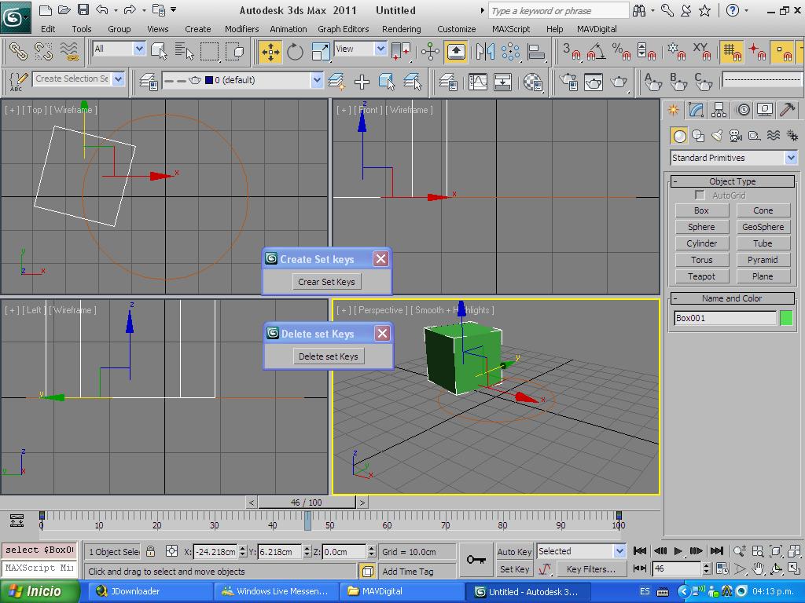Switch to MAVDigital folder in taskbar

coord(400,592)
